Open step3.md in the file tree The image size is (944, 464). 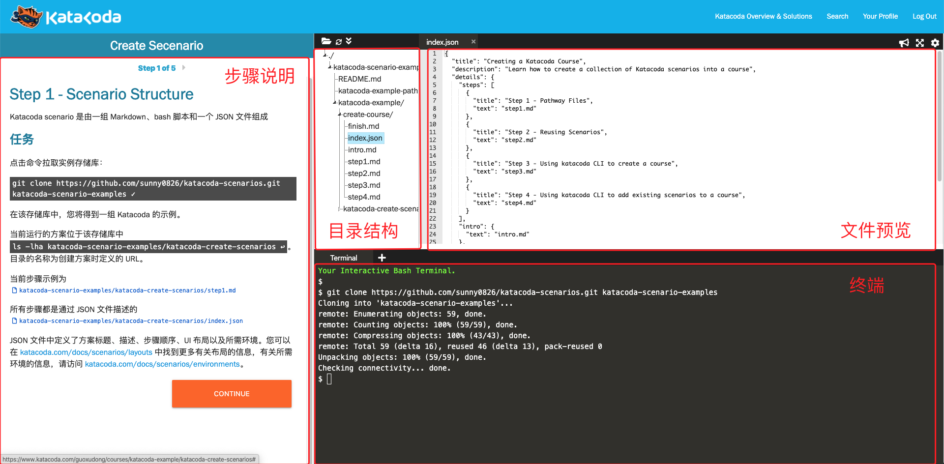point(364,185)
